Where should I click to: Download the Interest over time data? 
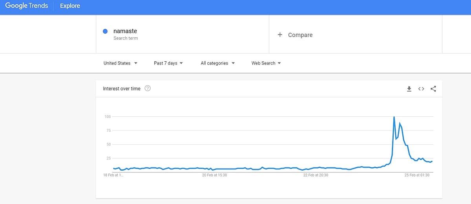click(409, 89)
